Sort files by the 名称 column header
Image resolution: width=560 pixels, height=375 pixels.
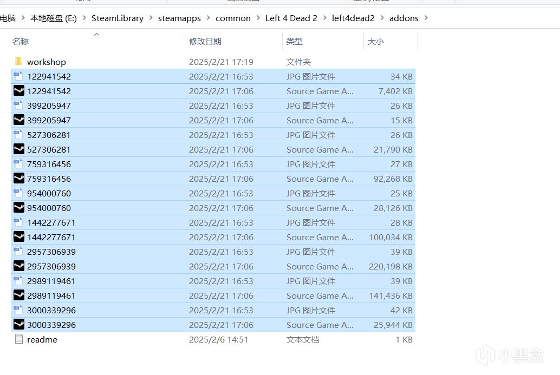tap(21, 41)
